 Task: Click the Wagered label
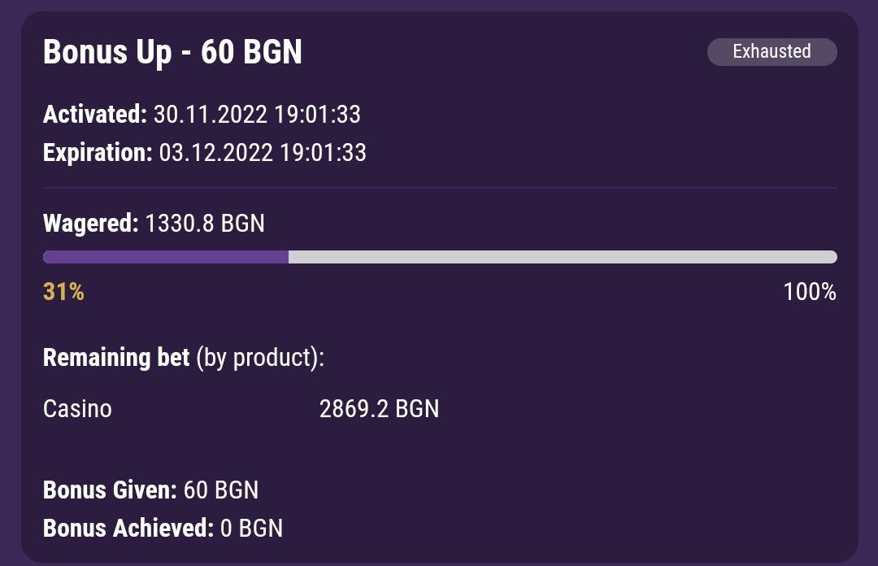(90, 223)
